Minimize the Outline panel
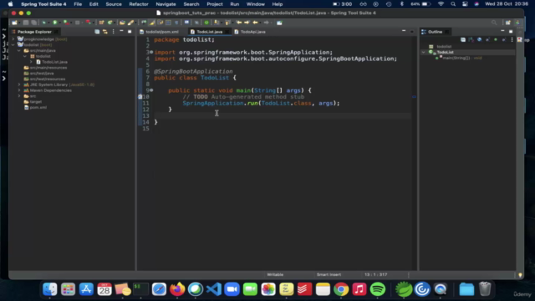This screenshot has width=535, height=301. 502,32
